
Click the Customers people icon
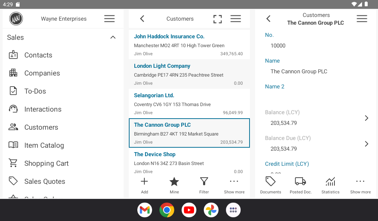(x=13, y=127)
